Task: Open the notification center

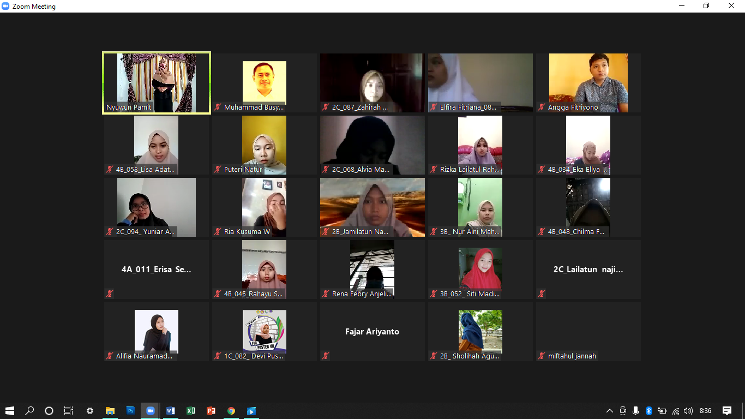Action: pyautogui.click(x=726, y=411)
